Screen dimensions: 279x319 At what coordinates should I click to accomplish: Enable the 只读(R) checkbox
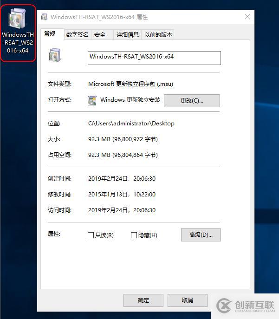point(91,235)
